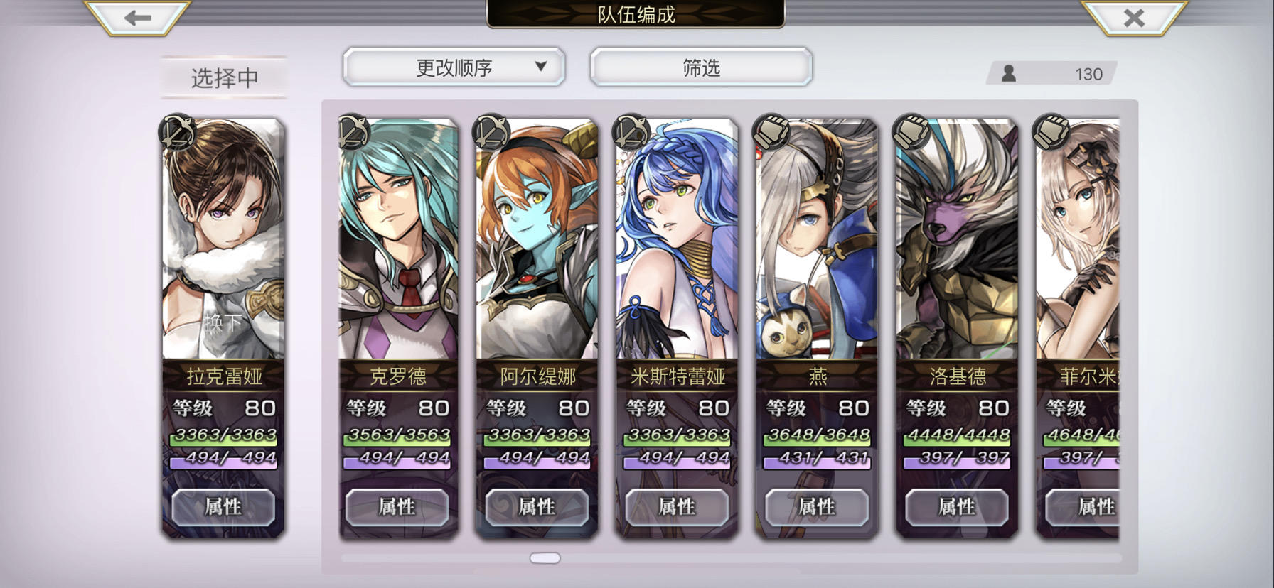Image resolution: width=1274 pixels, height=588 pixels.
Task: View 属性 of 洛基德
Action: (x=957, y=506)
